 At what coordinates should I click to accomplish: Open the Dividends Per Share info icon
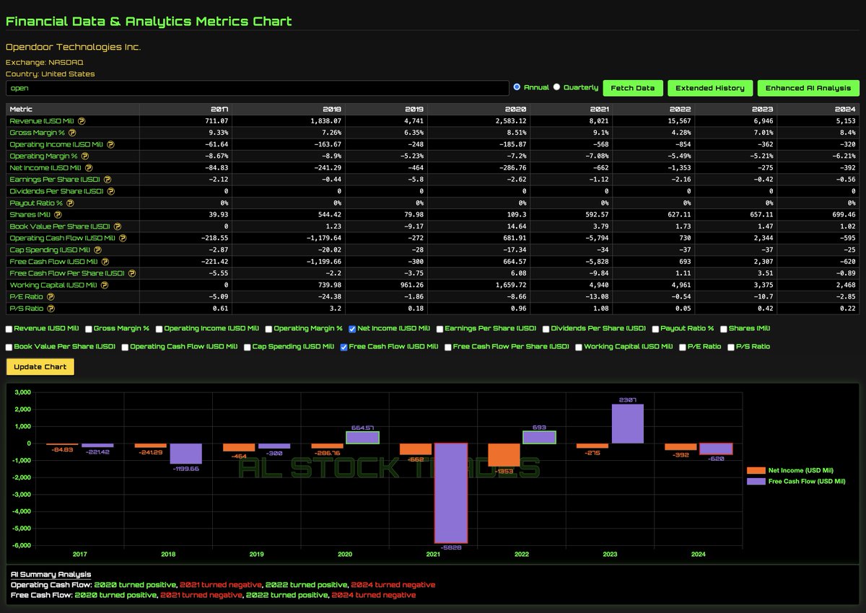coord(110,191)
